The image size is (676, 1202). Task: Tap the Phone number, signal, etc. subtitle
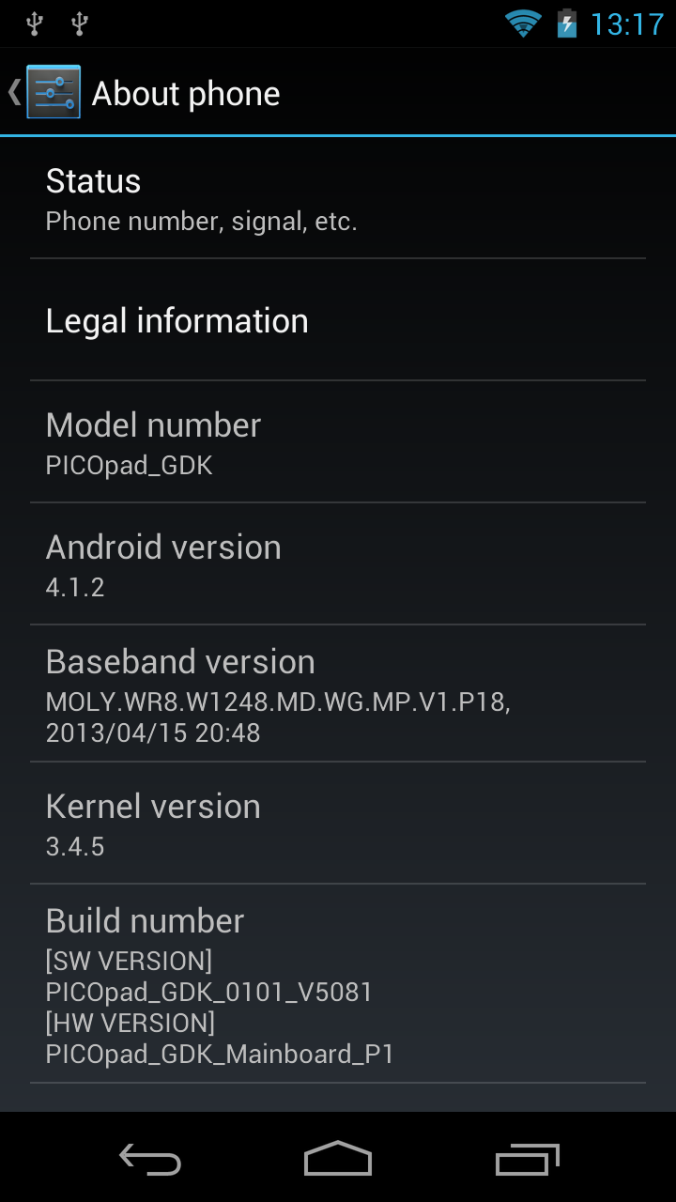tap(202, 222)
